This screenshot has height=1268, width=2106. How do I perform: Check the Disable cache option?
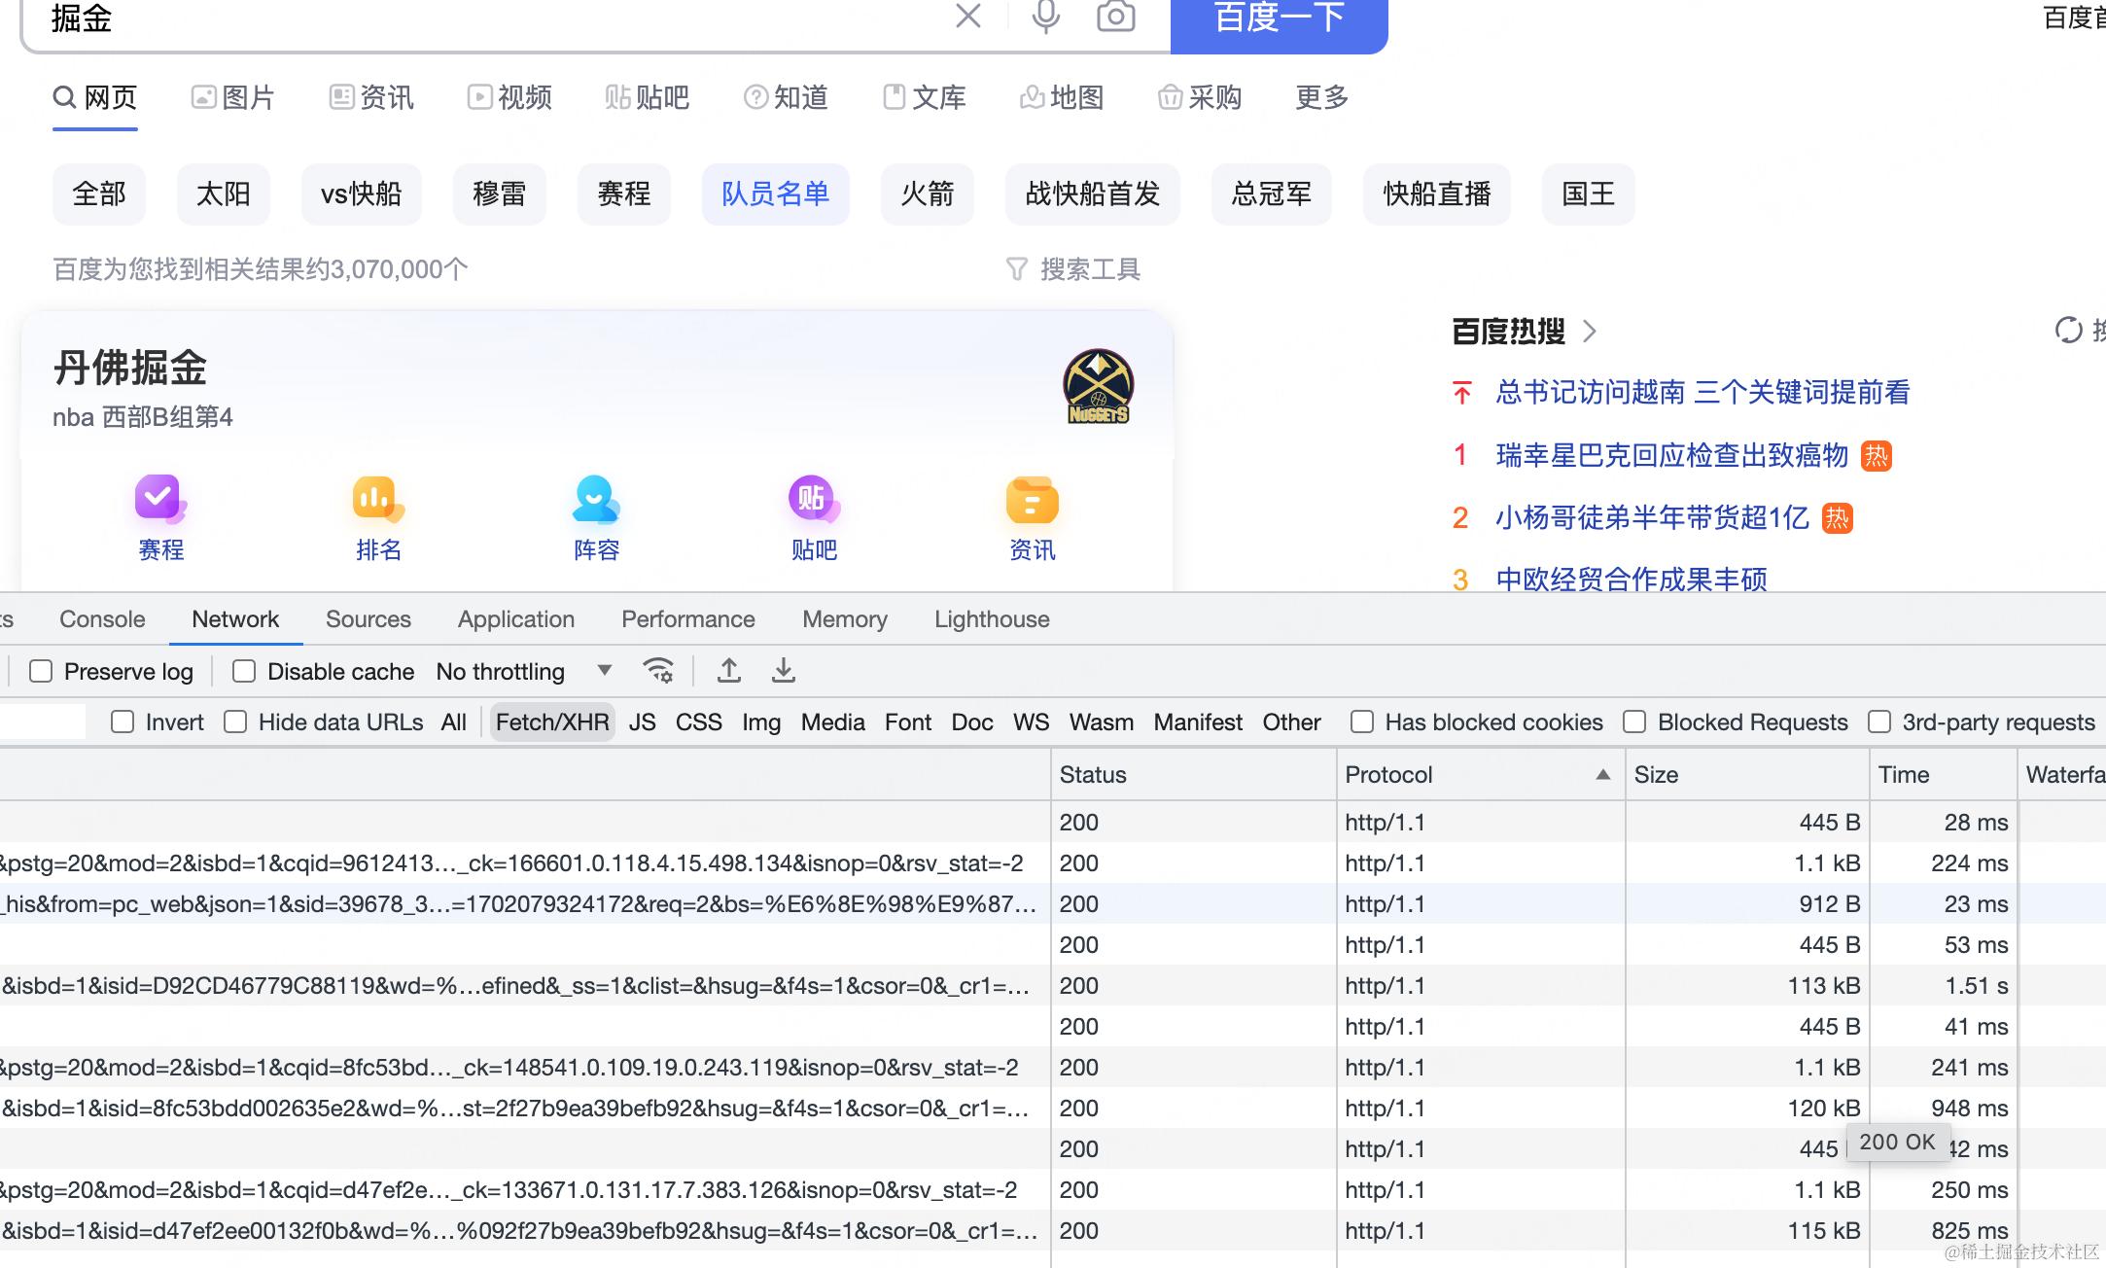[244, 672]
